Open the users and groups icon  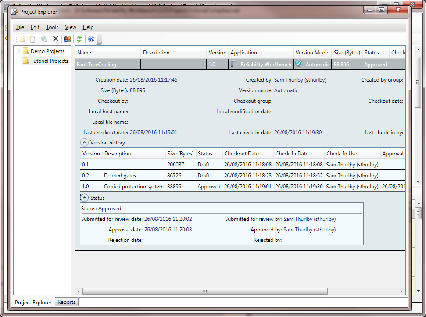tap(67, 39)
